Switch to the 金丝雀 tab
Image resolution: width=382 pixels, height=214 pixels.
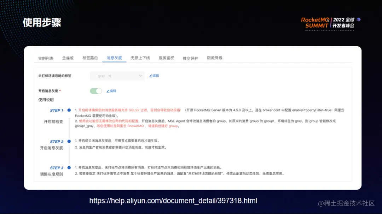pos(68,58)
